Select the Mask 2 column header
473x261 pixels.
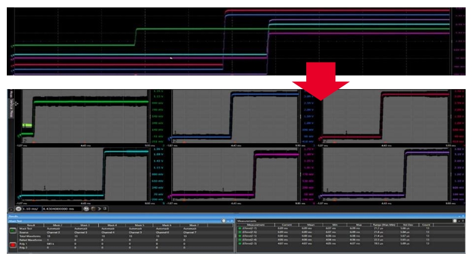56,225
